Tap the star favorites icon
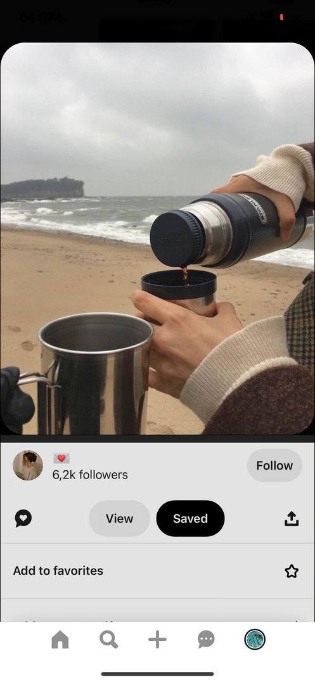This screenshot has width=315, height=682. click(x=292, y=571)
